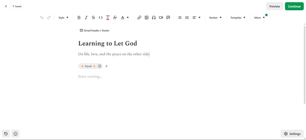Open the Template dropdown menu

(238, 17)
